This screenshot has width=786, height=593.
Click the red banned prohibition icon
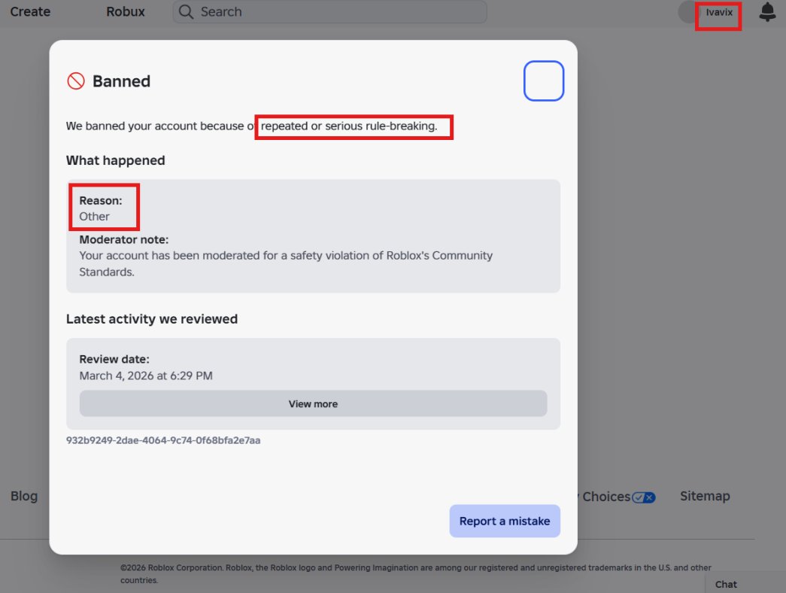(x=76, y=81)
